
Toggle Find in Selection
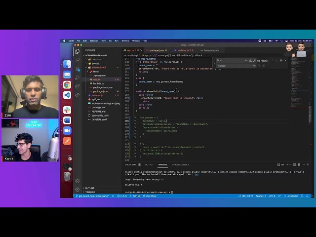(x=281, y=60)
